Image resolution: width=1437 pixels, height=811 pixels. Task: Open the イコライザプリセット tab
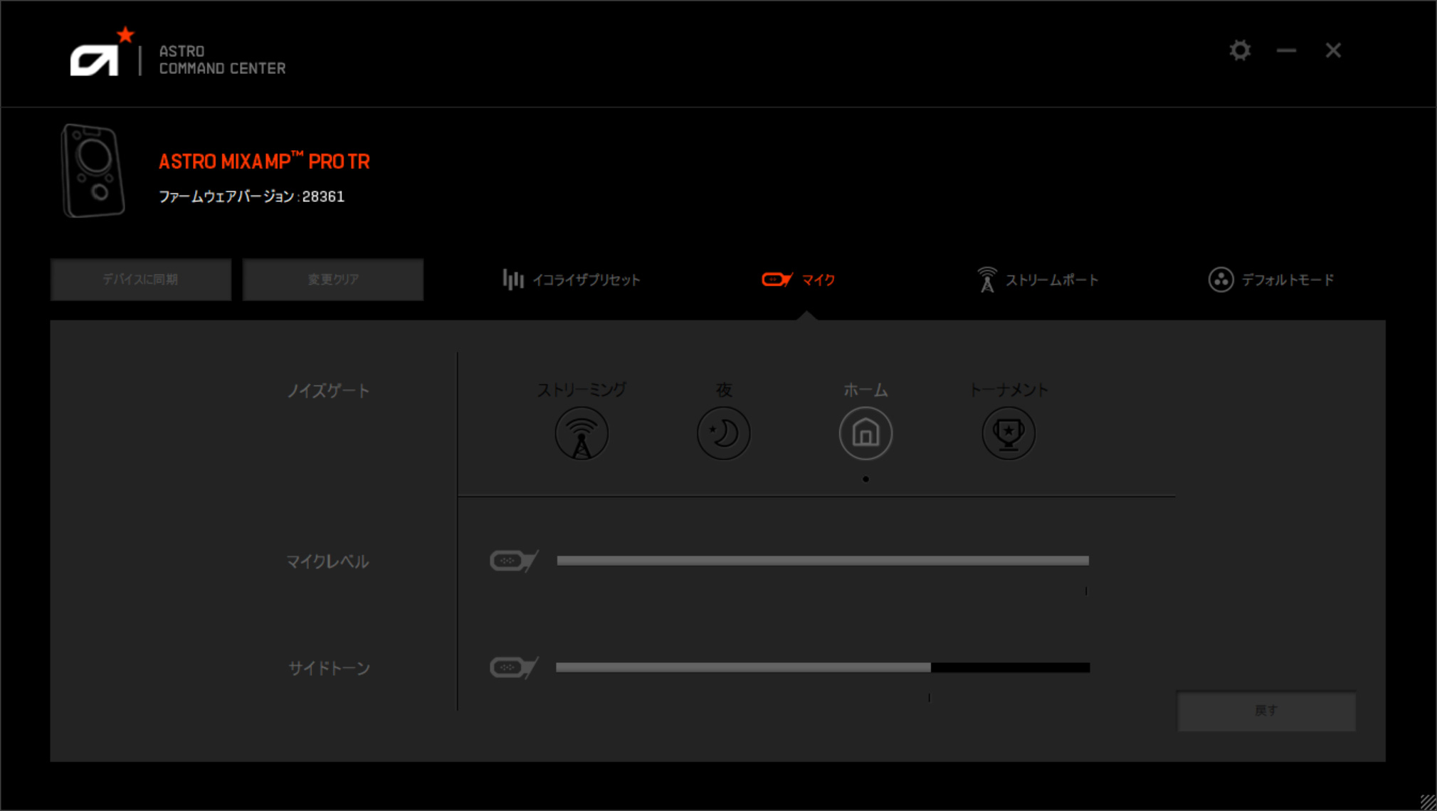(x=572, y=280)
